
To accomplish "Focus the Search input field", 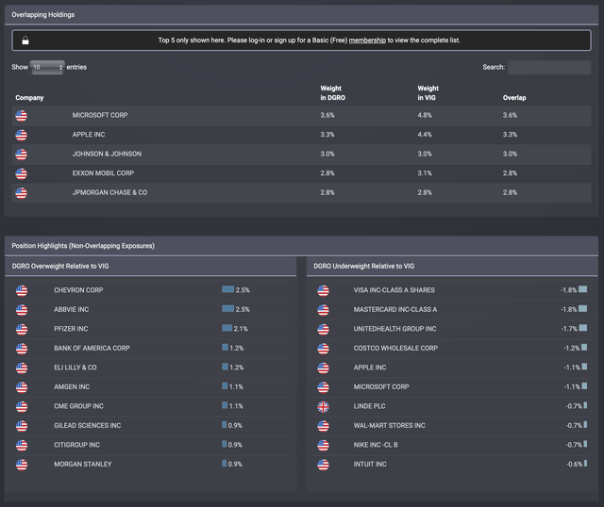I will (549, 67).
